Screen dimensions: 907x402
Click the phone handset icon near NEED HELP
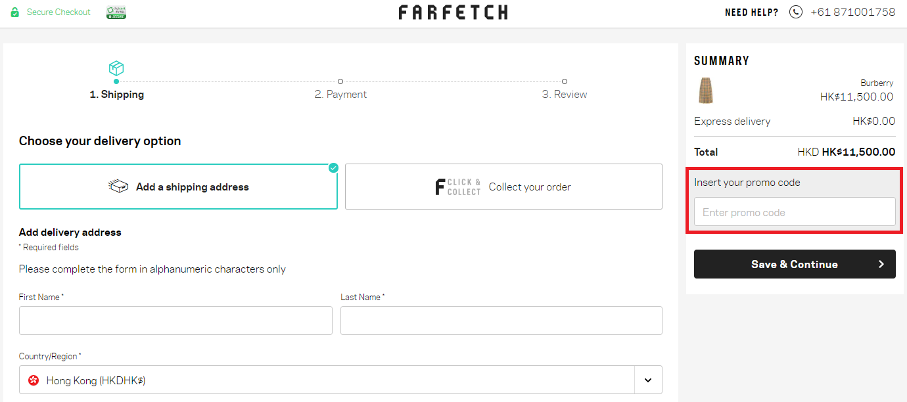click(x=795, y=11)
